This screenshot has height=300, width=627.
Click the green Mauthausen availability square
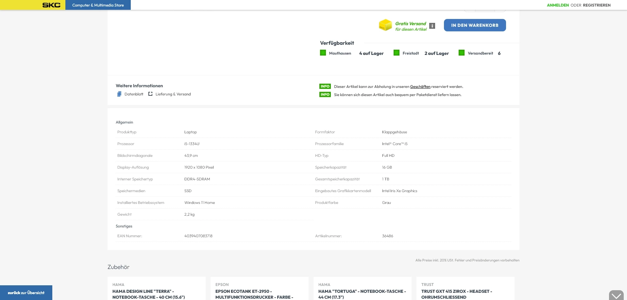tap(323, 53)
